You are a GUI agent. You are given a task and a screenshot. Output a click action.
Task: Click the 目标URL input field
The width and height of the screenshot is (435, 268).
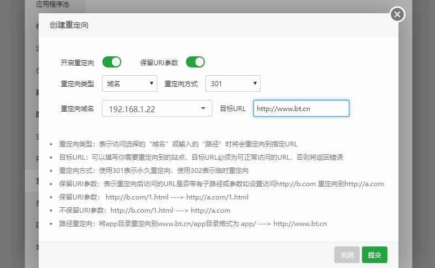[301, 108]
